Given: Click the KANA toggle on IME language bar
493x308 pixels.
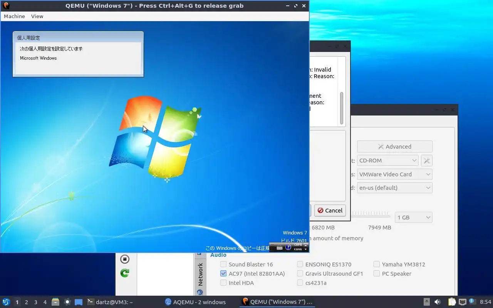Looking at the screenshot, I should click(x=298, y=249).
